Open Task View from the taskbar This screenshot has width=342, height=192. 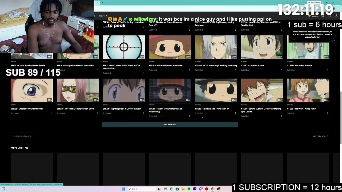(159, 189)
